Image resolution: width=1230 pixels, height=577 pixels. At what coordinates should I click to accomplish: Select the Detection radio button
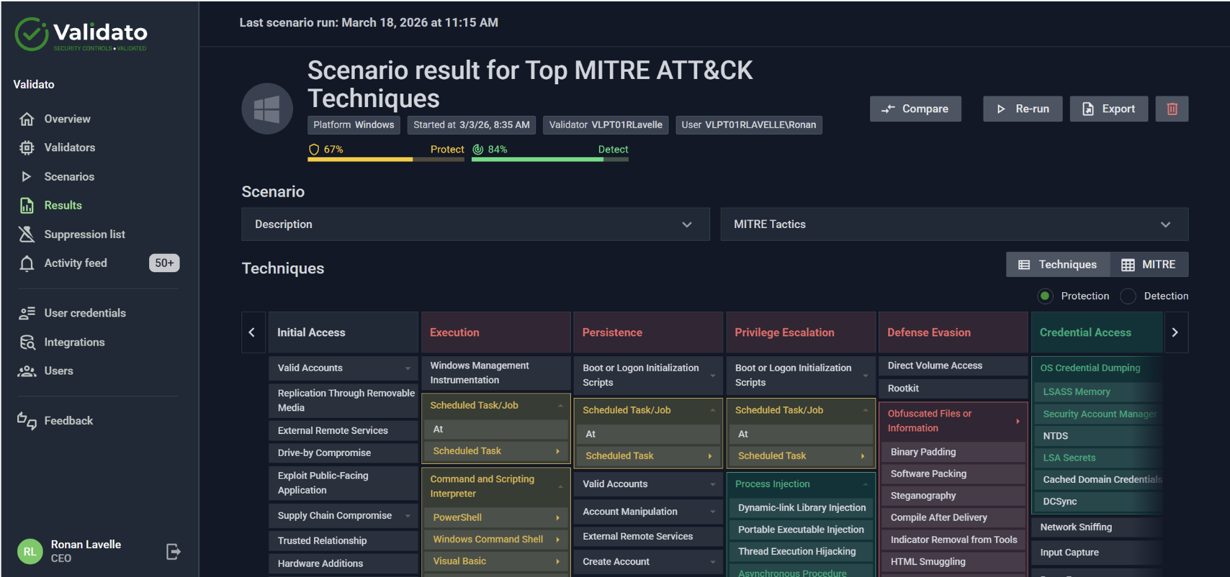click(1128, 296)
